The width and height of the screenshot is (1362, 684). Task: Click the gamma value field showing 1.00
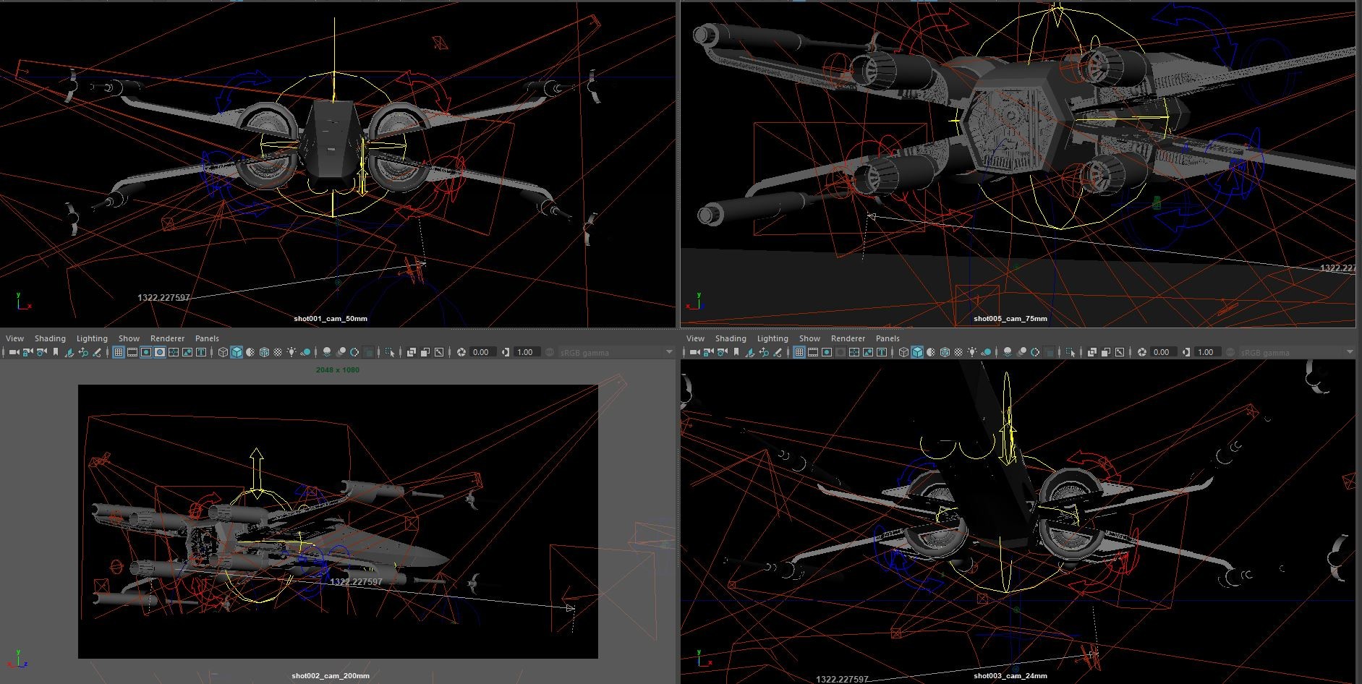(525, 352)
